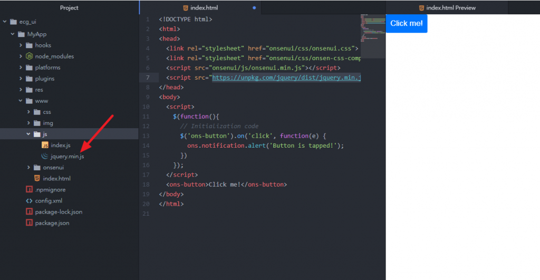Image resolution: width=540 pixels, height=280 pixels.
Task: Click the www folder icon
Action: coord(30,101)
